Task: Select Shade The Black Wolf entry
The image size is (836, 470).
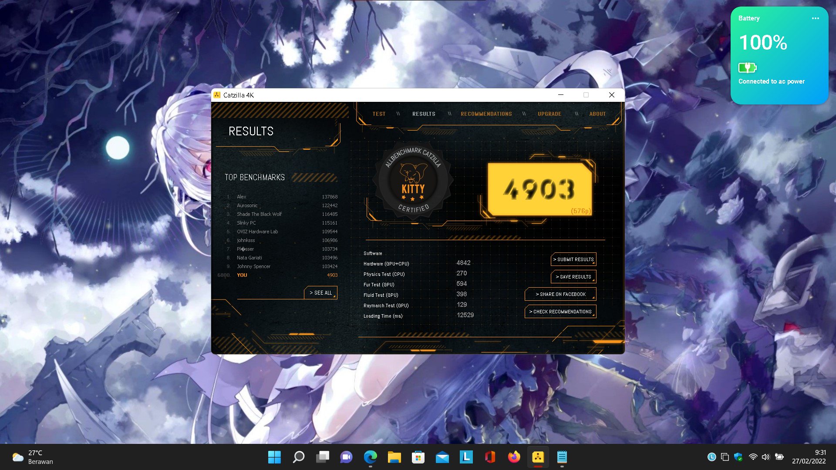Action: [282, 214]
